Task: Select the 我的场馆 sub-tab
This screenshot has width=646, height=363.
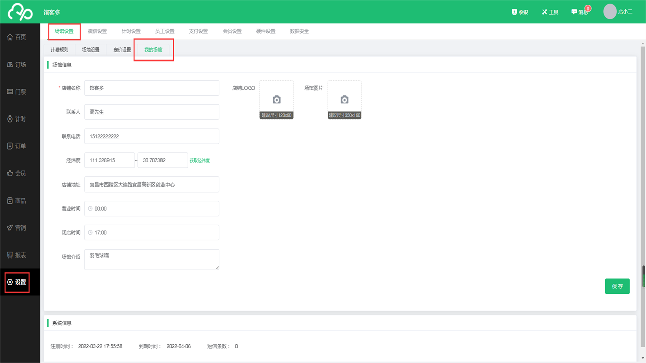Action: [x=153, y=50]
